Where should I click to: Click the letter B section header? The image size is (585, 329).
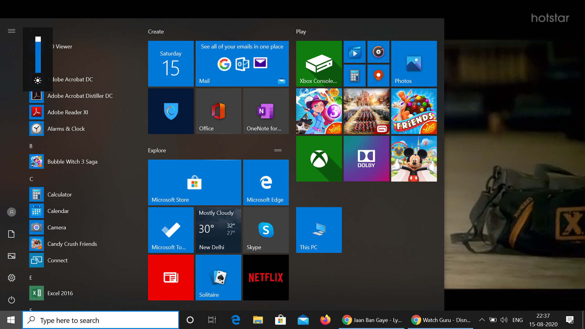(x=31, y=146)
